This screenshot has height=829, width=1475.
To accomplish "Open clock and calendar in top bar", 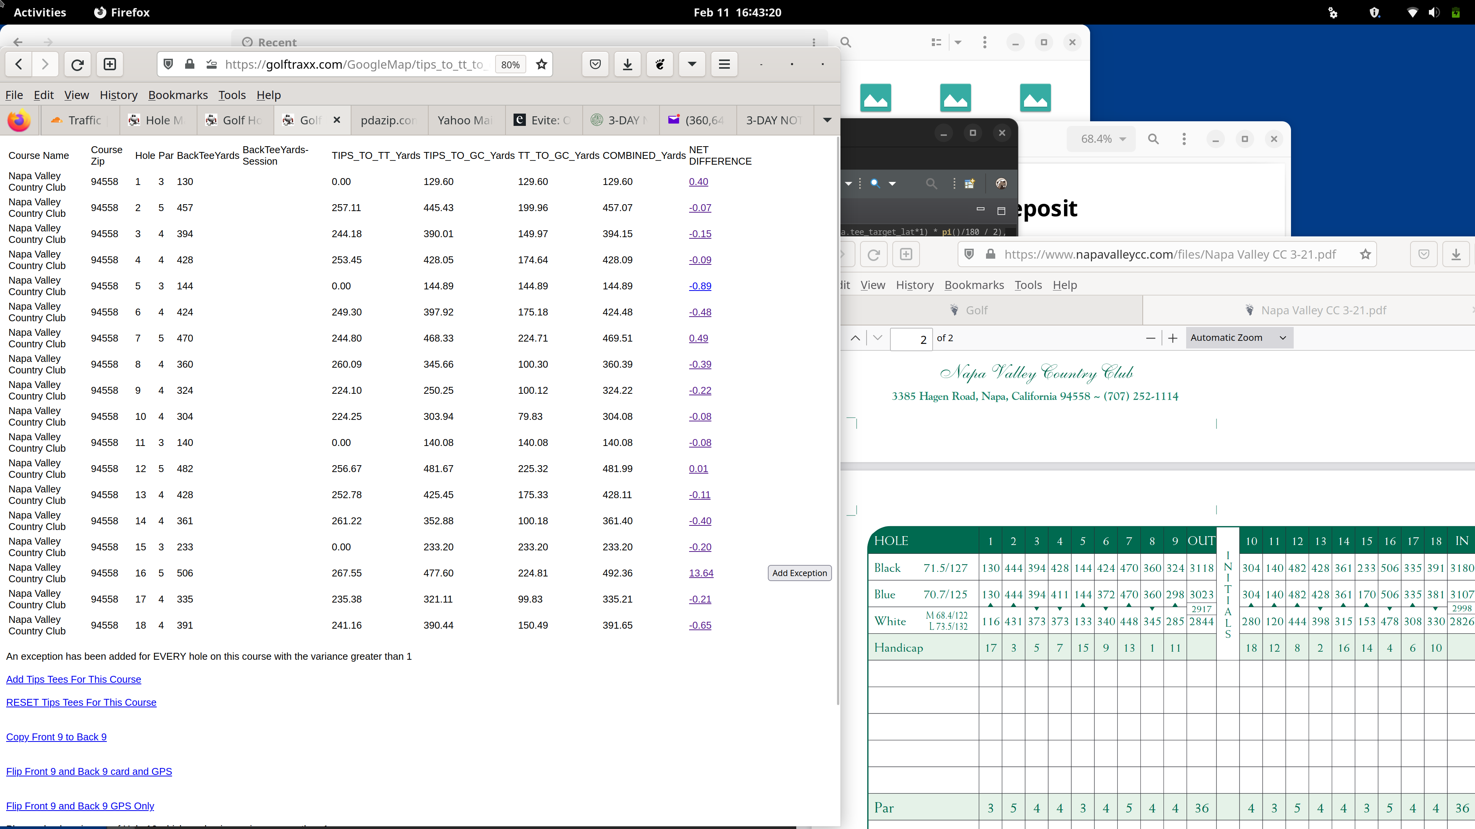I will [x=737, y=13].
